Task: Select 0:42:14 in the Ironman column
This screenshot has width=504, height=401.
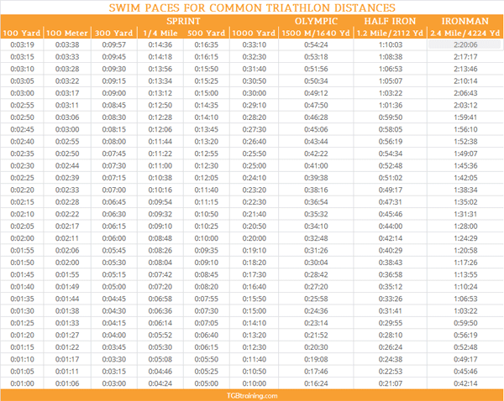Action: tap(465, 383)
